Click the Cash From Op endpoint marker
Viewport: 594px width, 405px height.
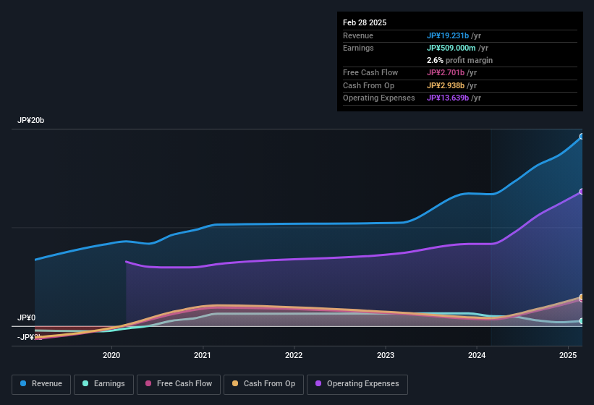click(x=581, y=297)
